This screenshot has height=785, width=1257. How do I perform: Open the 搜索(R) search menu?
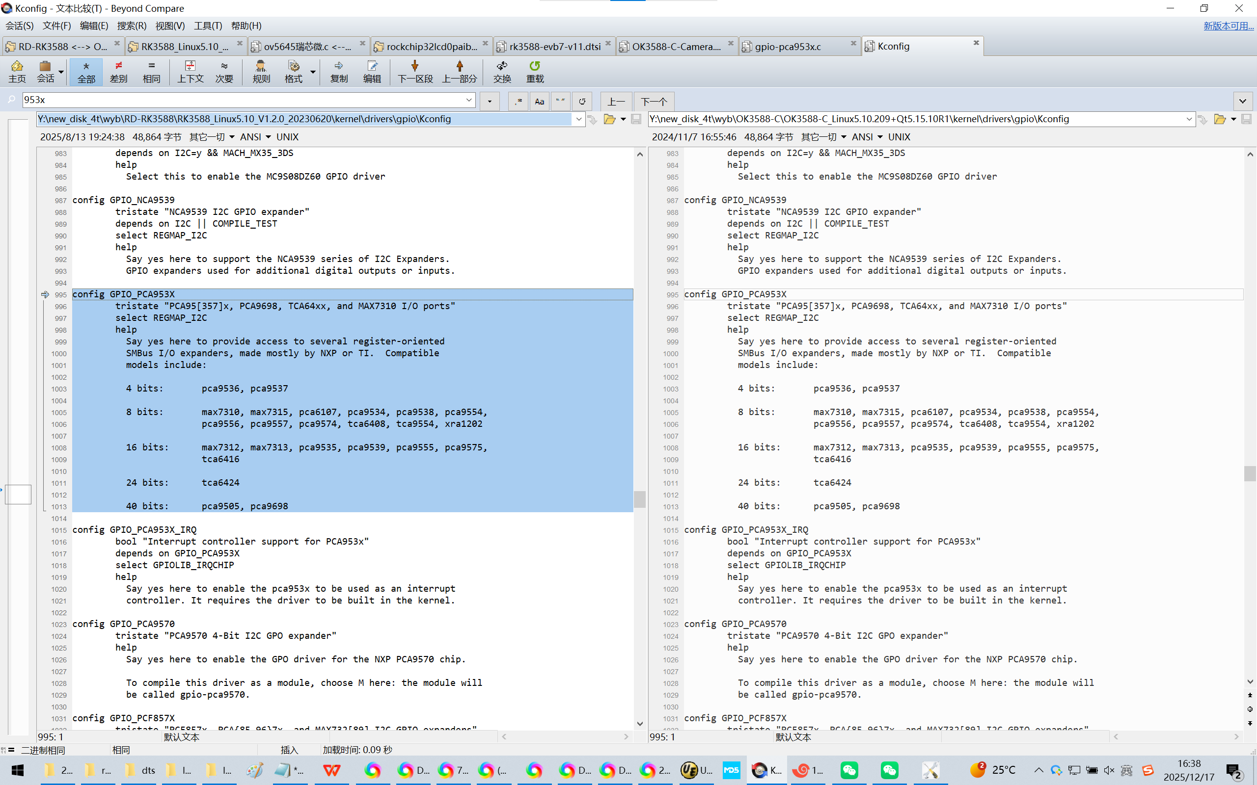(132, 26)
